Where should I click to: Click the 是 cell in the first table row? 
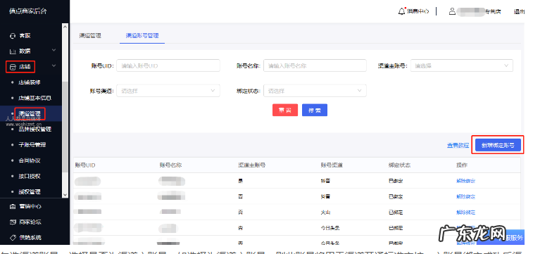tap(241, 181)
